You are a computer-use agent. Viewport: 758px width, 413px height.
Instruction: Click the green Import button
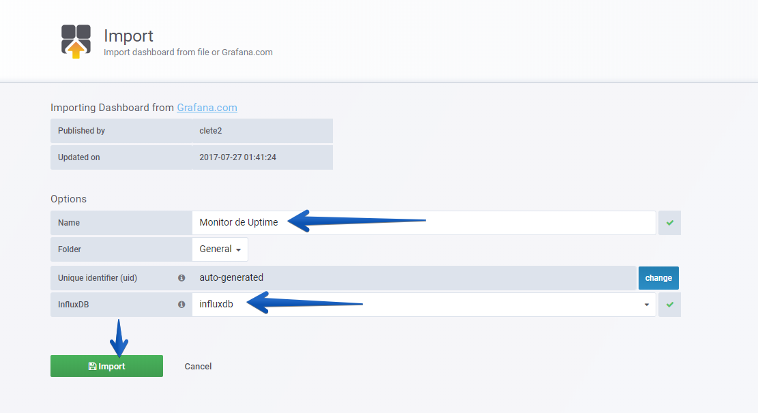pyautogui.click(x=107, y=366)
